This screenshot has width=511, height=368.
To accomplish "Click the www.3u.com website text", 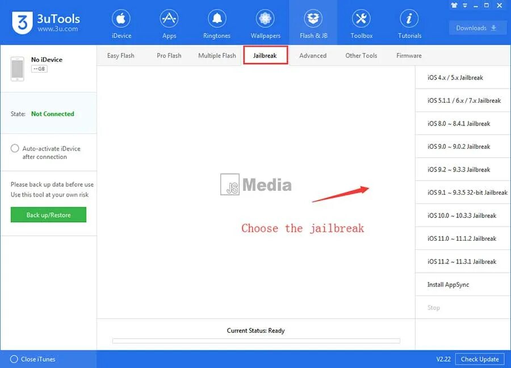I will pyautogui.click(x=58, y=29).
